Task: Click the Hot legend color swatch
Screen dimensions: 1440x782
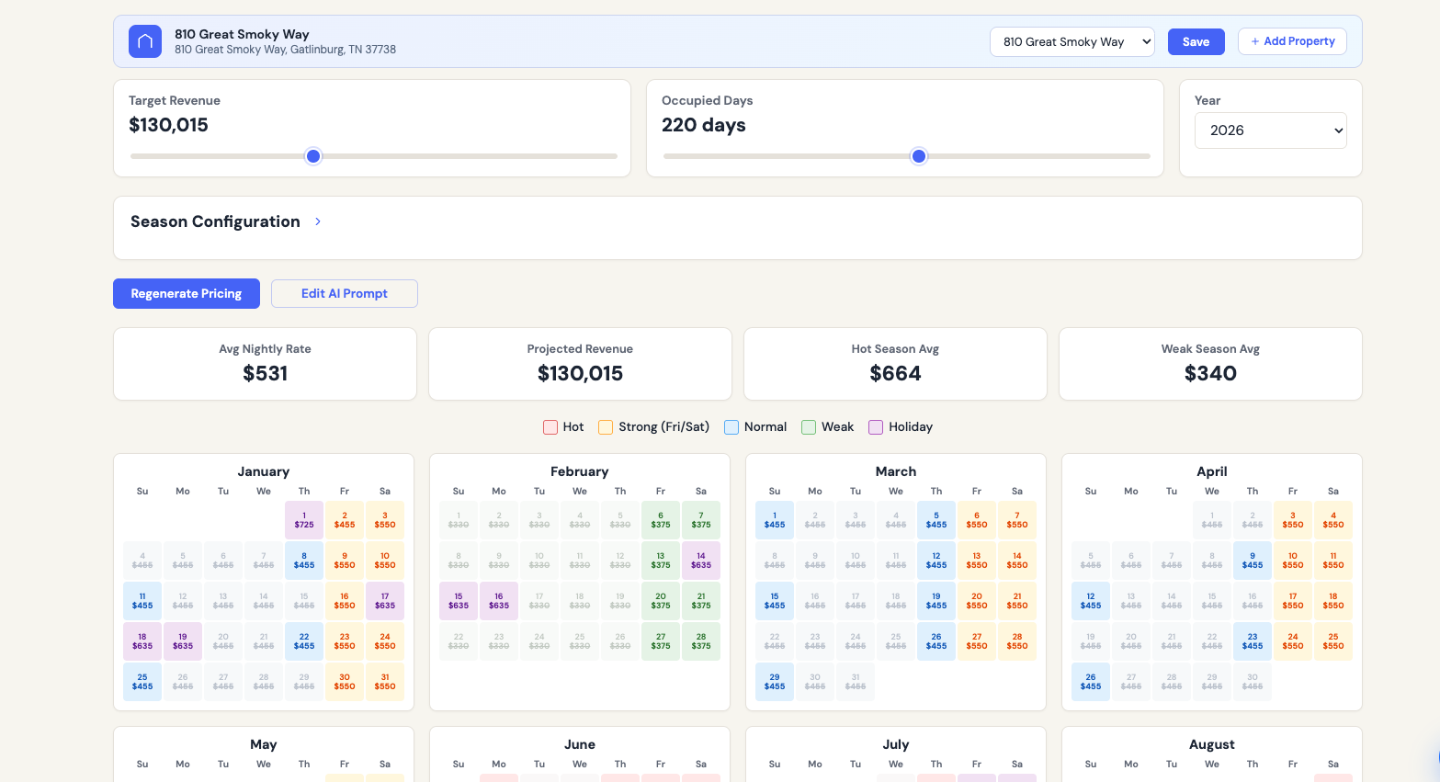Action: tap(550, 427)
